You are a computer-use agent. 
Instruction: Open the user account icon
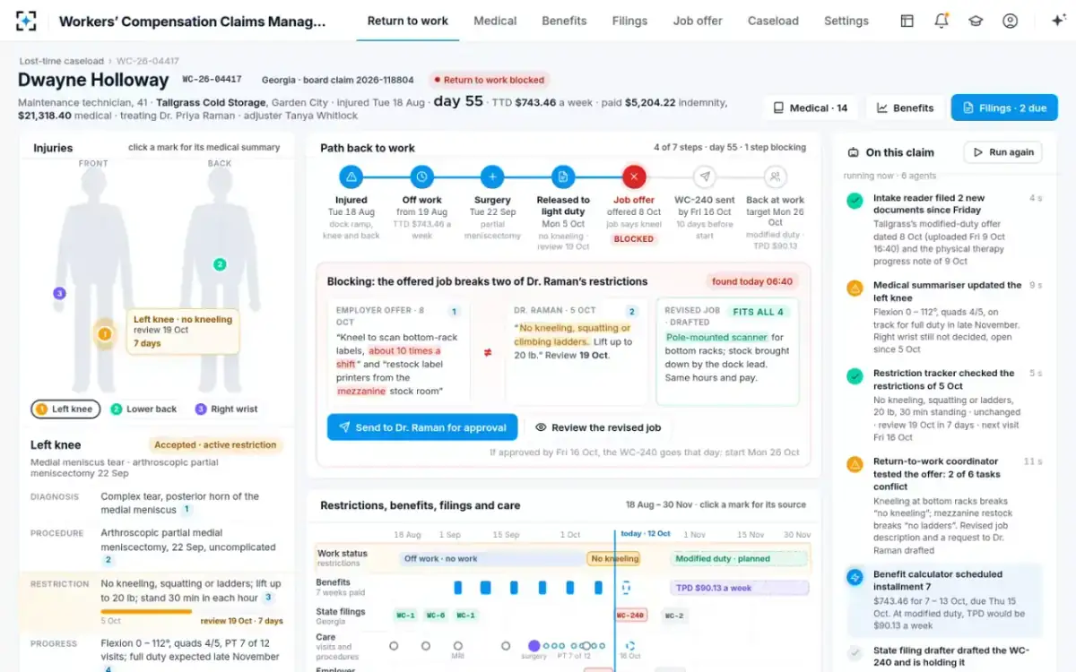click(1011, 21)
